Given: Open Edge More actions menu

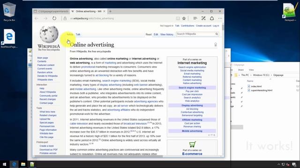Looking at the screenshot, I should point(220,19).
